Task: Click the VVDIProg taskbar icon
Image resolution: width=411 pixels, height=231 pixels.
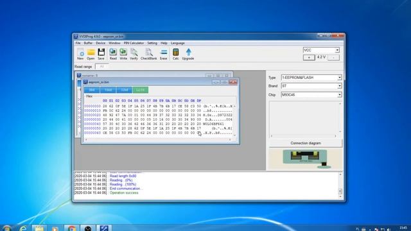Action: [x=104, y=228]
